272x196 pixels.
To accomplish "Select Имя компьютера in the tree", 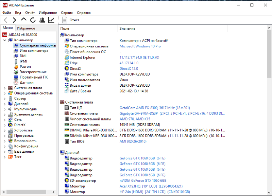I will click(34, 51).
